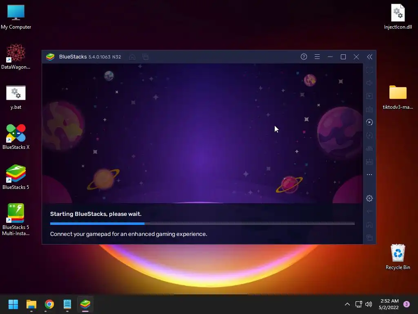Open keyboard game controls in the sidebar
418x314 pixels.
pos(369,109)
